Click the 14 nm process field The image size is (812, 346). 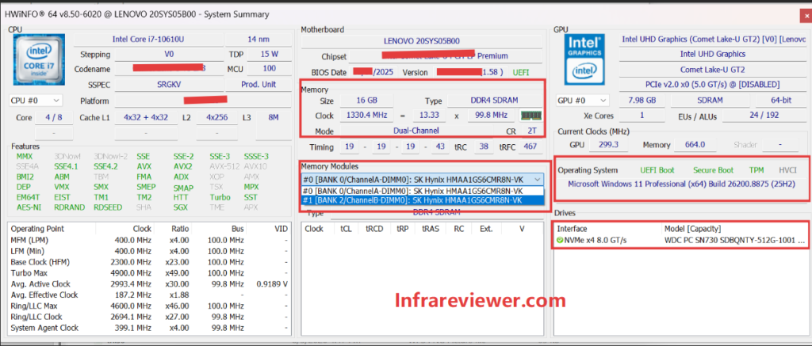(x=258, y=40)
